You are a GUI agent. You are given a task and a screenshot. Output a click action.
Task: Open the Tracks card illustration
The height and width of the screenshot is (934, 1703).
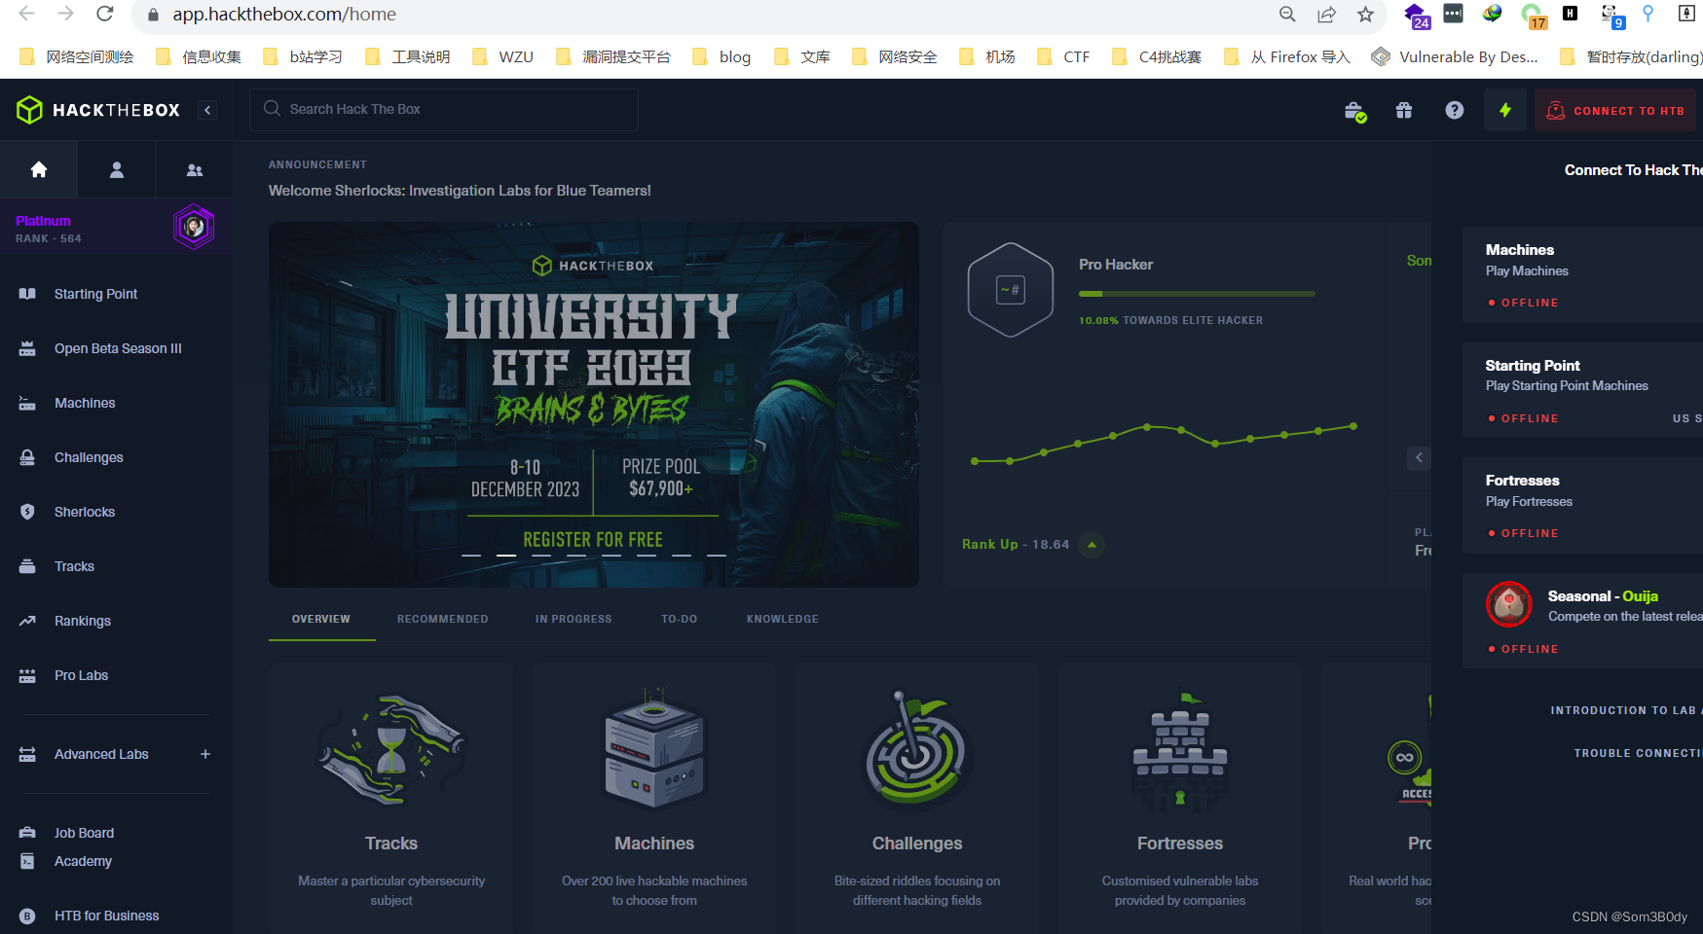pyautogui.click(x=391, y=750)
